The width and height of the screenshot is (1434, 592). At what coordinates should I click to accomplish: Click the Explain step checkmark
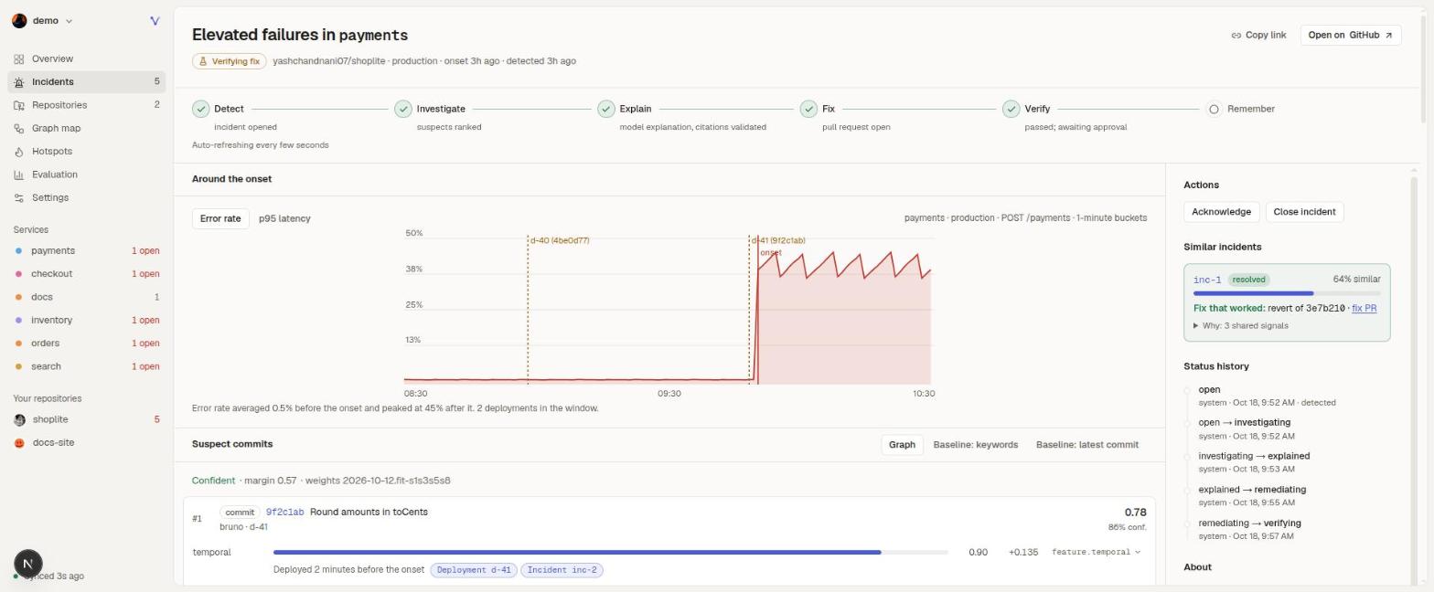click(605, 109)
